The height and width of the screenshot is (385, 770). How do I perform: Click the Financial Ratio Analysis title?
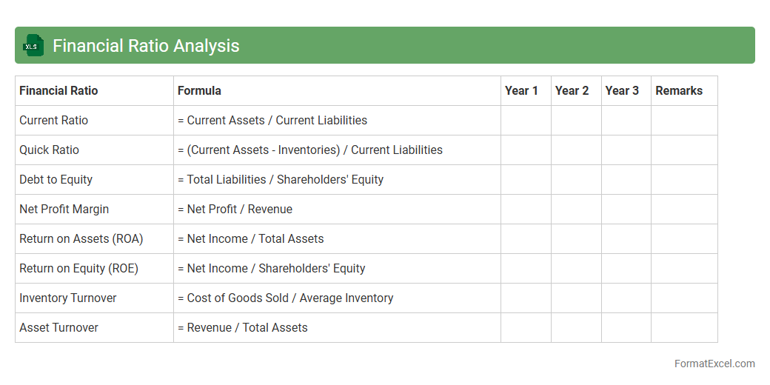146,46
